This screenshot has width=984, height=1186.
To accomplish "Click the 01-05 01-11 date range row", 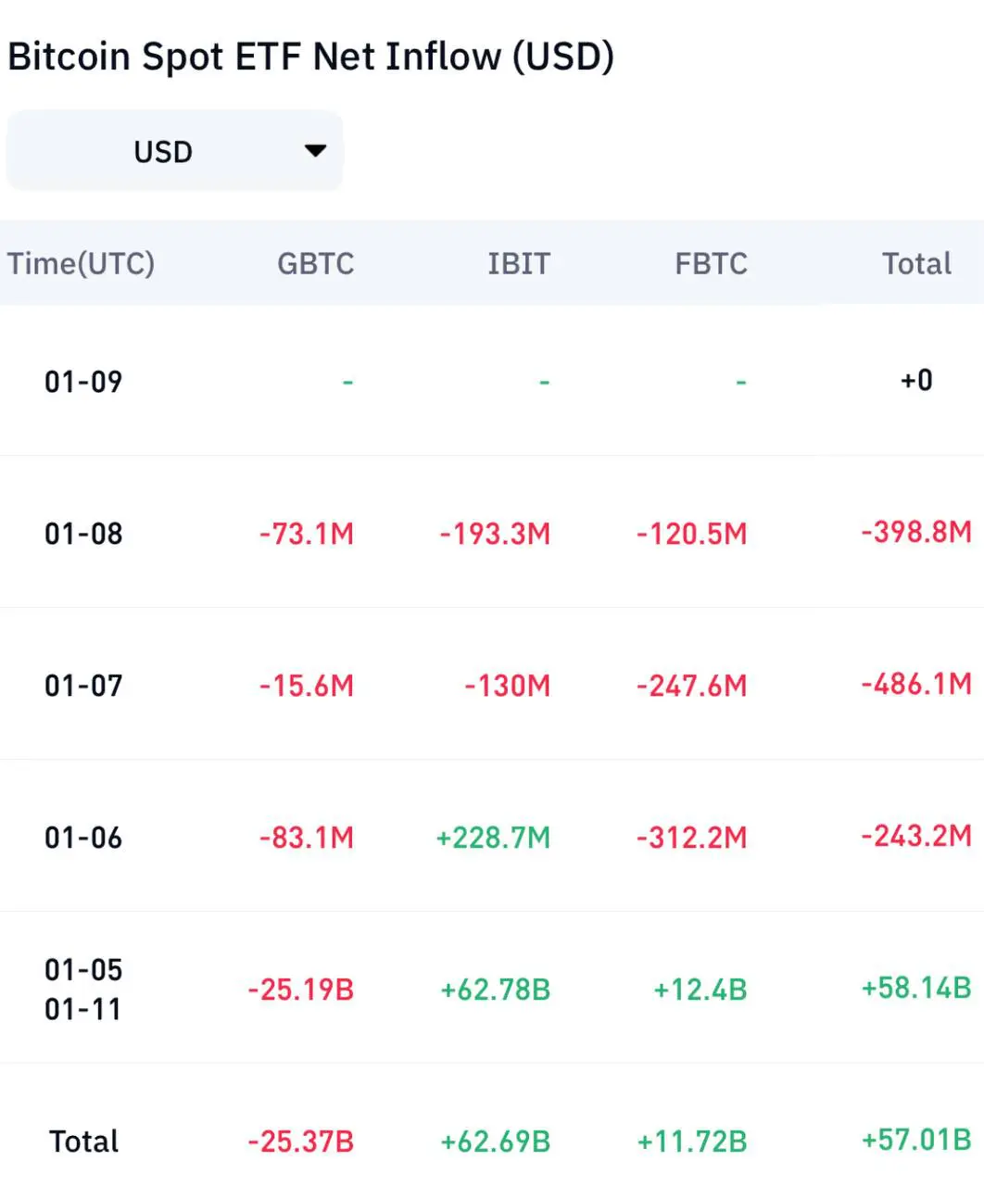I will click(x=83, y=990).
